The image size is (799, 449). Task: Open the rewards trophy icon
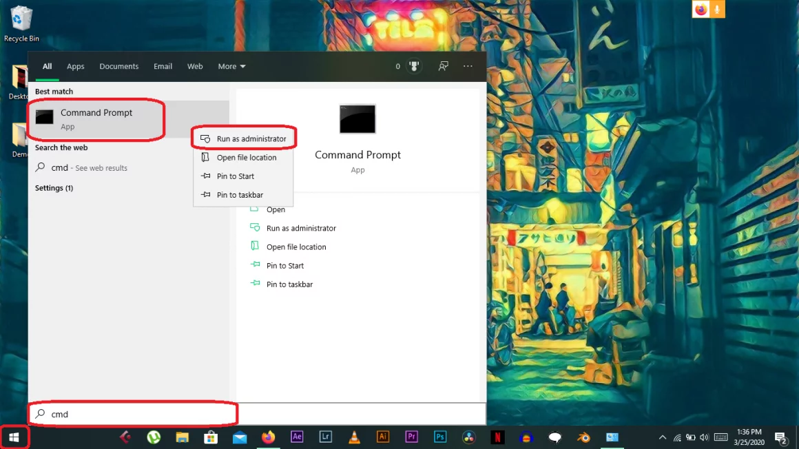coord(414,66)
